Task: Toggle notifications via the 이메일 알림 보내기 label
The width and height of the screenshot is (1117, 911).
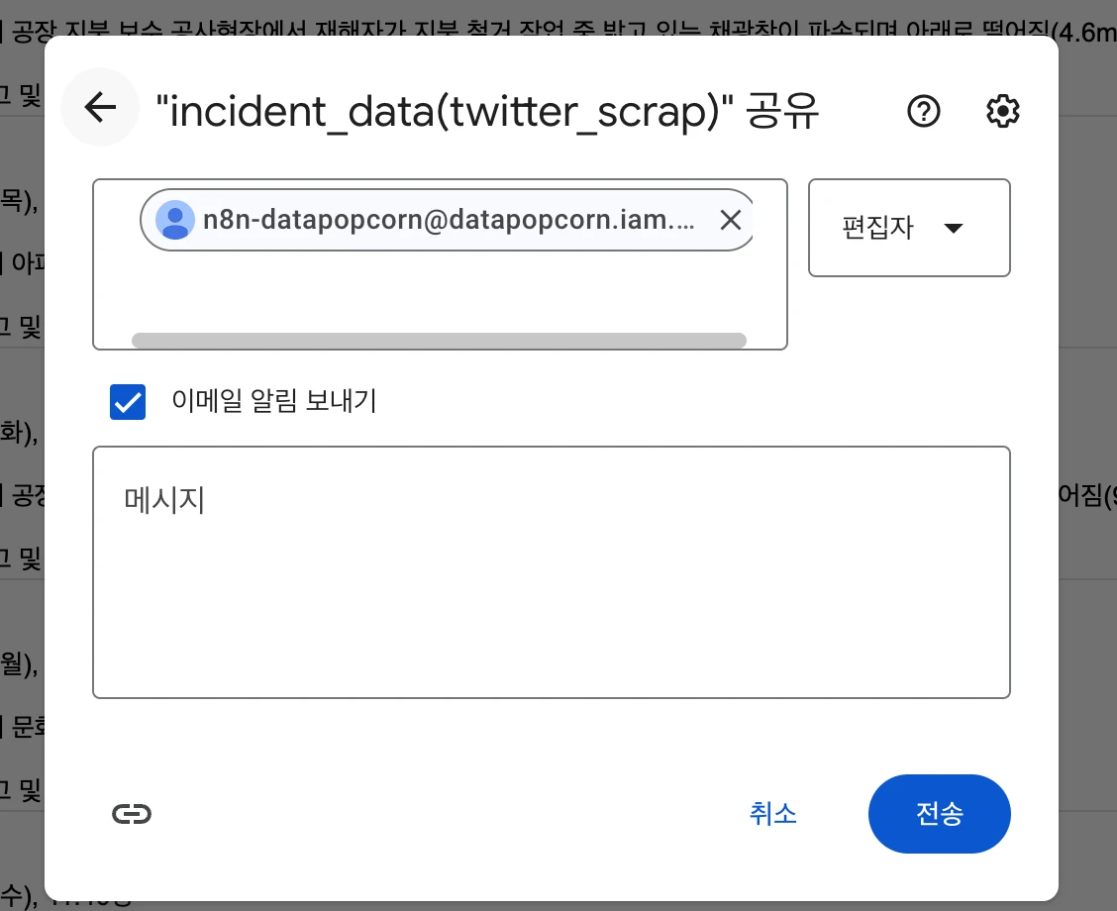Action: pos(274,401)
